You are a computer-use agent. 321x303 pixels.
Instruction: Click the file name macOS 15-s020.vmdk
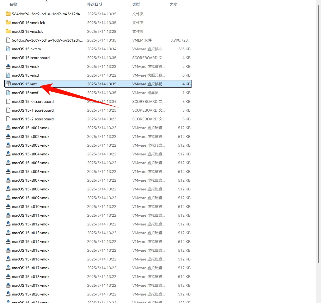coord(30,295)
